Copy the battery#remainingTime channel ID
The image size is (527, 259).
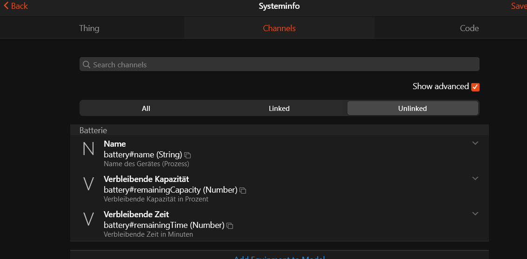click(x=230, y=226)
